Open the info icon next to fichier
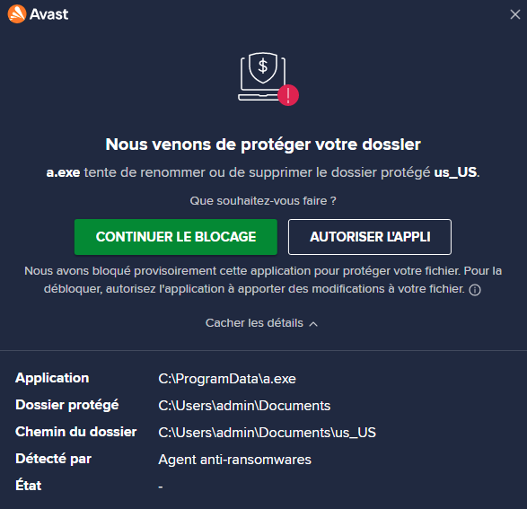The width and height of the screenshot is (527, 509). (x=475, y=290)
